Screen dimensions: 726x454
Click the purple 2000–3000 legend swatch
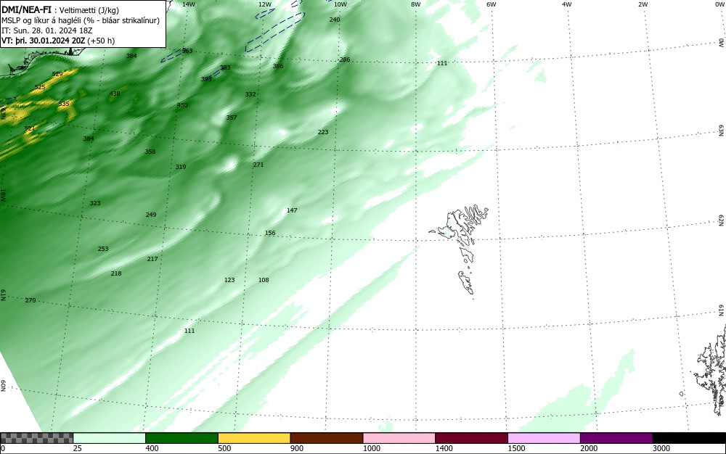tap(616, 438)
